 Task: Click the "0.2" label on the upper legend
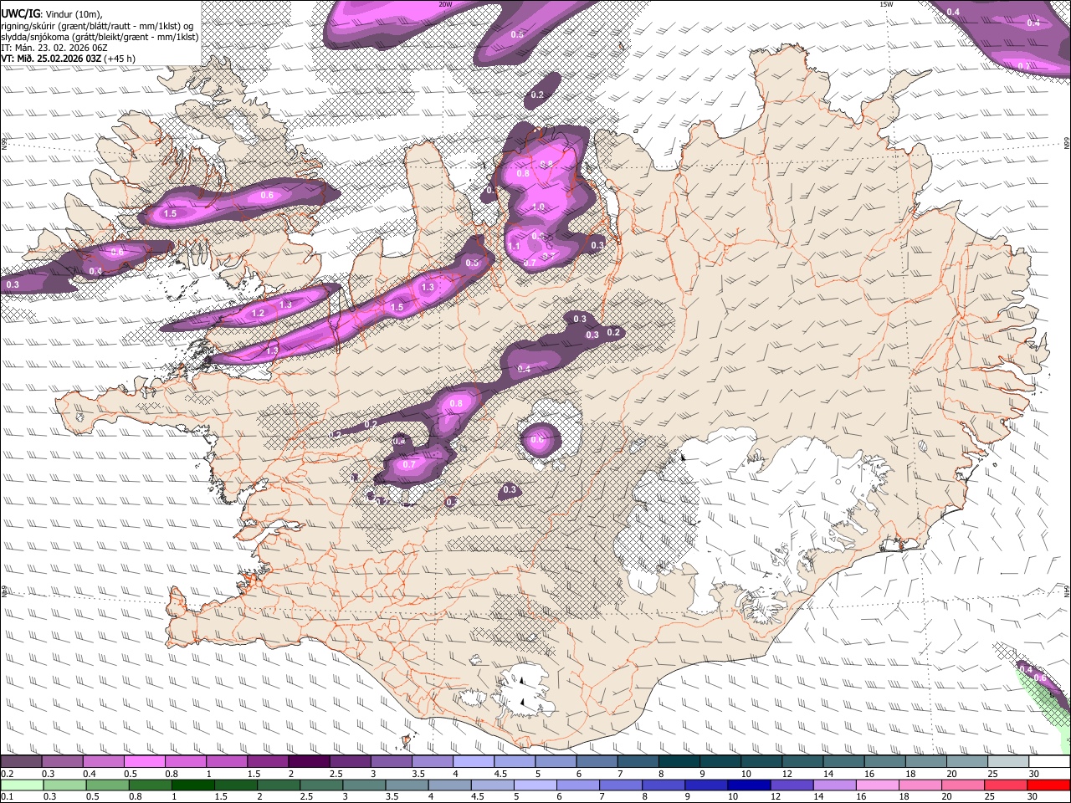[7, 774]
